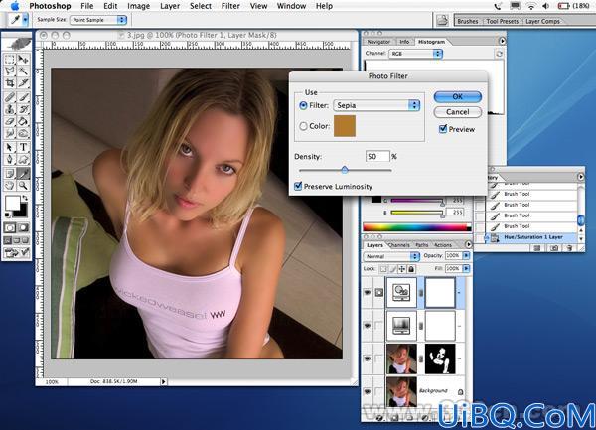596x430 pixels.
Task: Open the Filter menu
Action: point(230,6)
